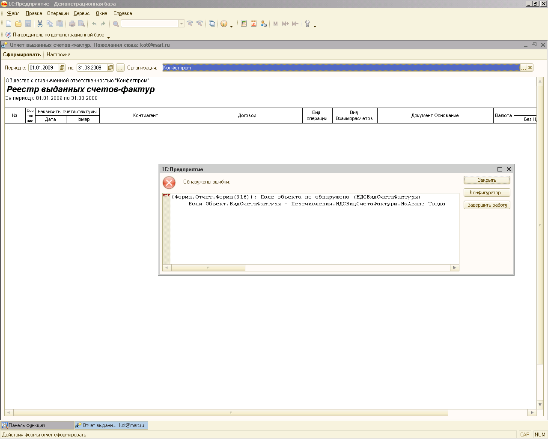Click the Copy icon in toolbar

50,24
